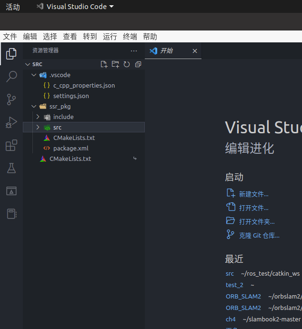Click the open file icon beside 打开文件
302x329 pixels.
click(x=231, y=207)
